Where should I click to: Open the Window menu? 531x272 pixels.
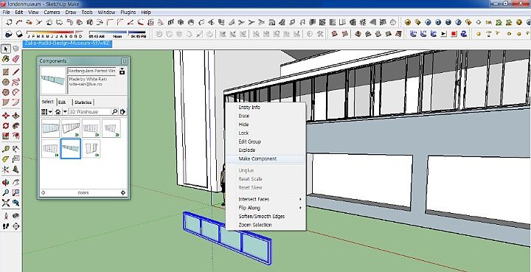tap(106, 13)
